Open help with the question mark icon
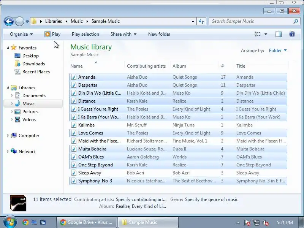This screenshot has width=304, height=228. pyautogui.click(x=292, y=34)
